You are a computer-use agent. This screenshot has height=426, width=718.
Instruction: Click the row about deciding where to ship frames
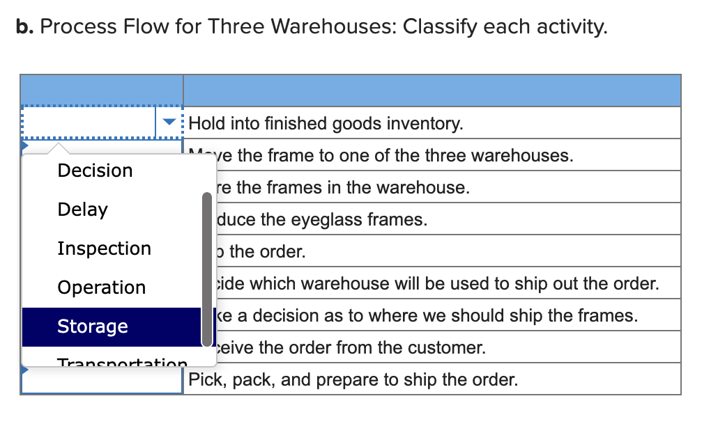coord(418,315)
